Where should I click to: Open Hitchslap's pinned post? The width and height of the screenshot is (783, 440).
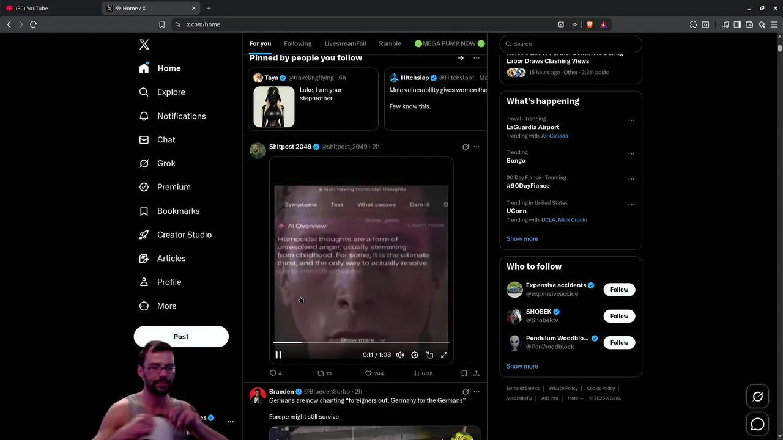(436, 99)
